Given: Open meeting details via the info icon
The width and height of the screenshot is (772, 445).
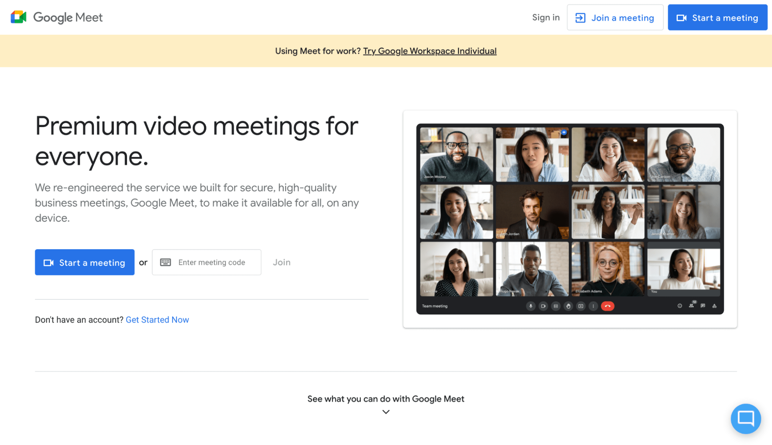Looking at the screenshot, I should pyautogui.click(x=679, y=306).
